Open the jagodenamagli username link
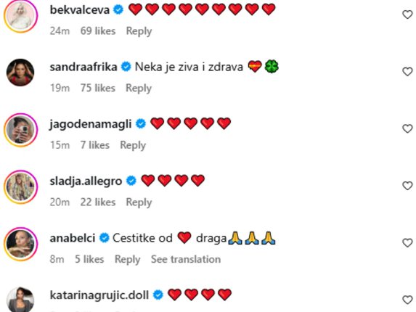This screenshot has height=312, width=416. 91,124
